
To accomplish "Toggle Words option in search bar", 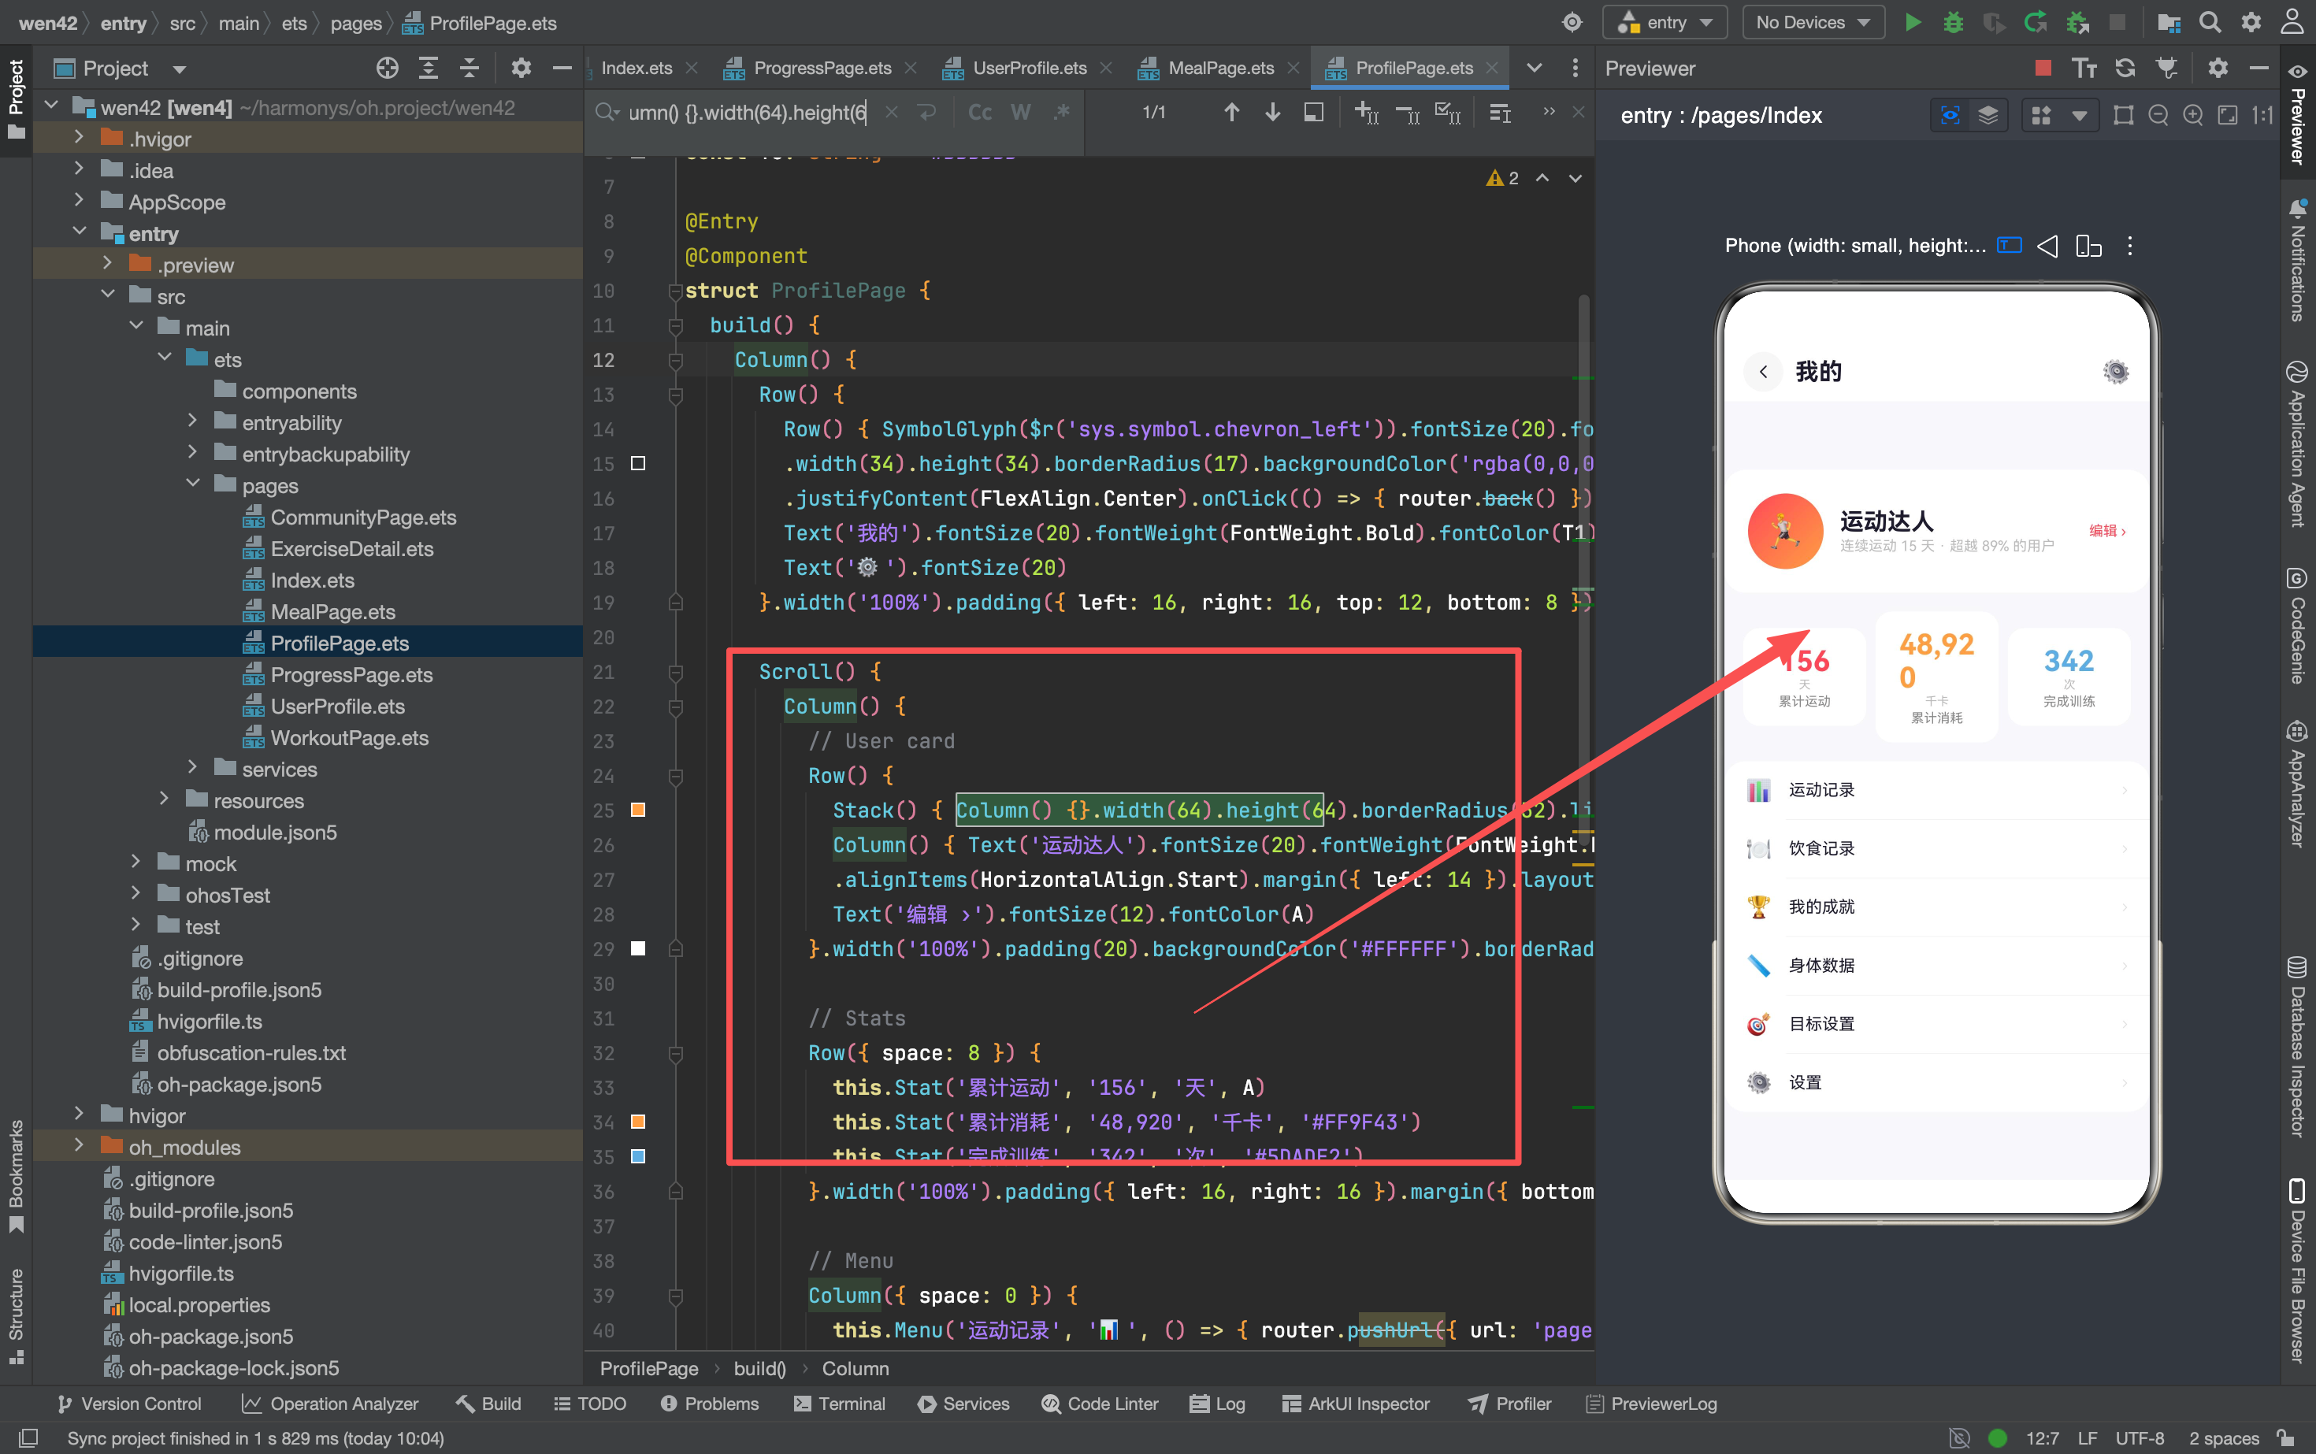I will click(1020, 113).
